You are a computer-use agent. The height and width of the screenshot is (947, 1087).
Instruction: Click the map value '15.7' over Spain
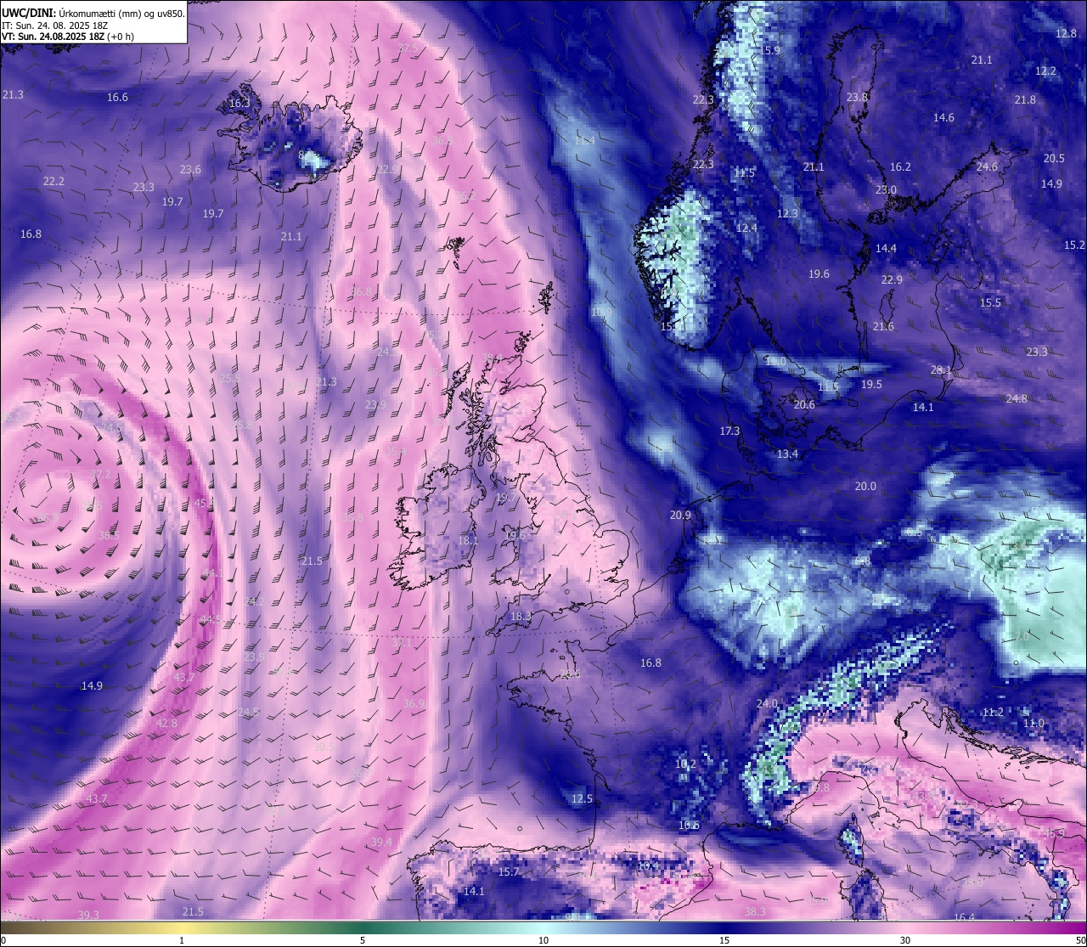pos(508,872)
